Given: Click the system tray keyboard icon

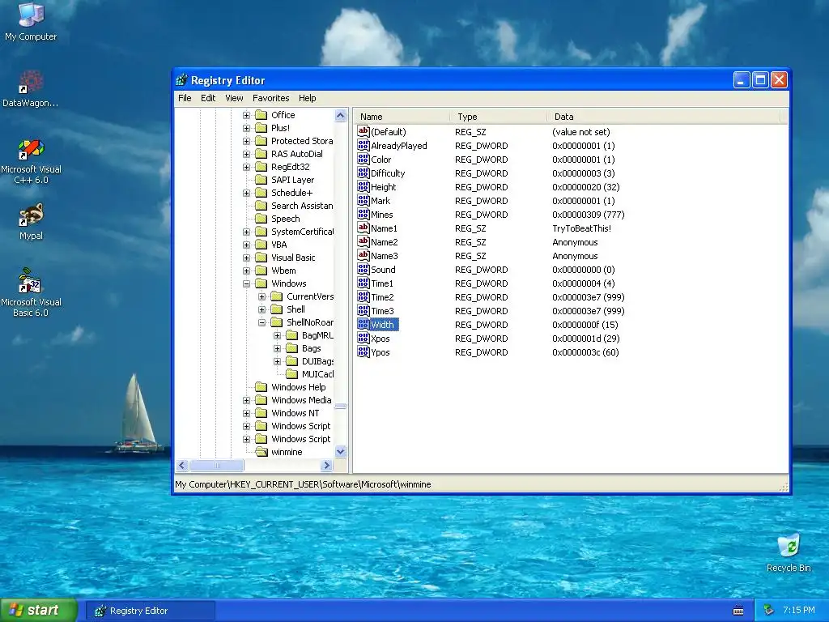Looking at the screenshot, I should coord(738,611).
